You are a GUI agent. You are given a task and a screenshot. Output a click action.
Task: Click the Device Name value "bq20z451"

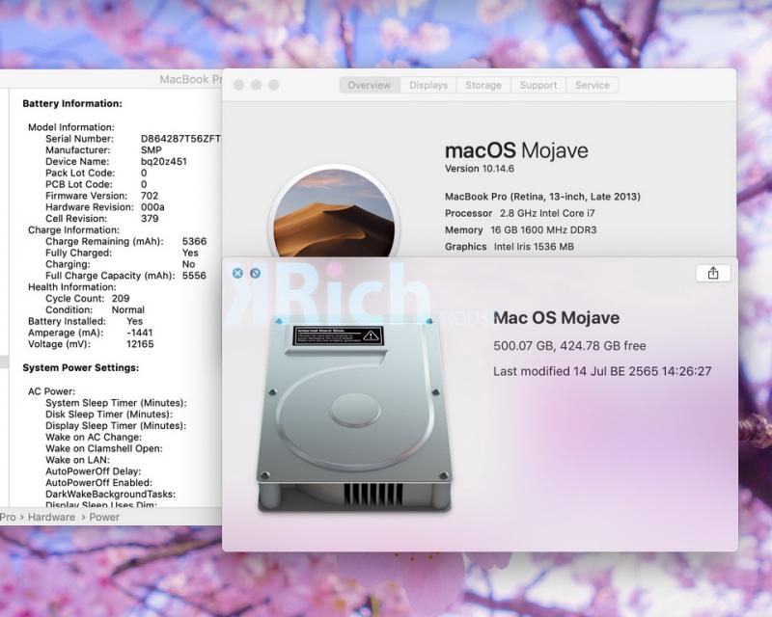pyautogui.click(x=164, y=161)
